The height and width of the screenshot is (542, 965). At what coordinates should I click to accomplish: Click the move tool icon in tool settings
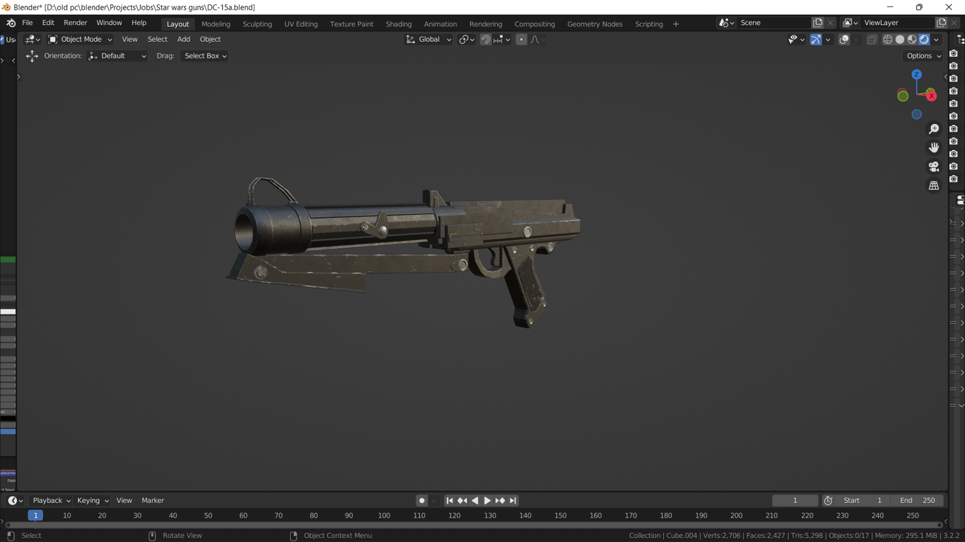pyautogui.click(x=32, y=56)
